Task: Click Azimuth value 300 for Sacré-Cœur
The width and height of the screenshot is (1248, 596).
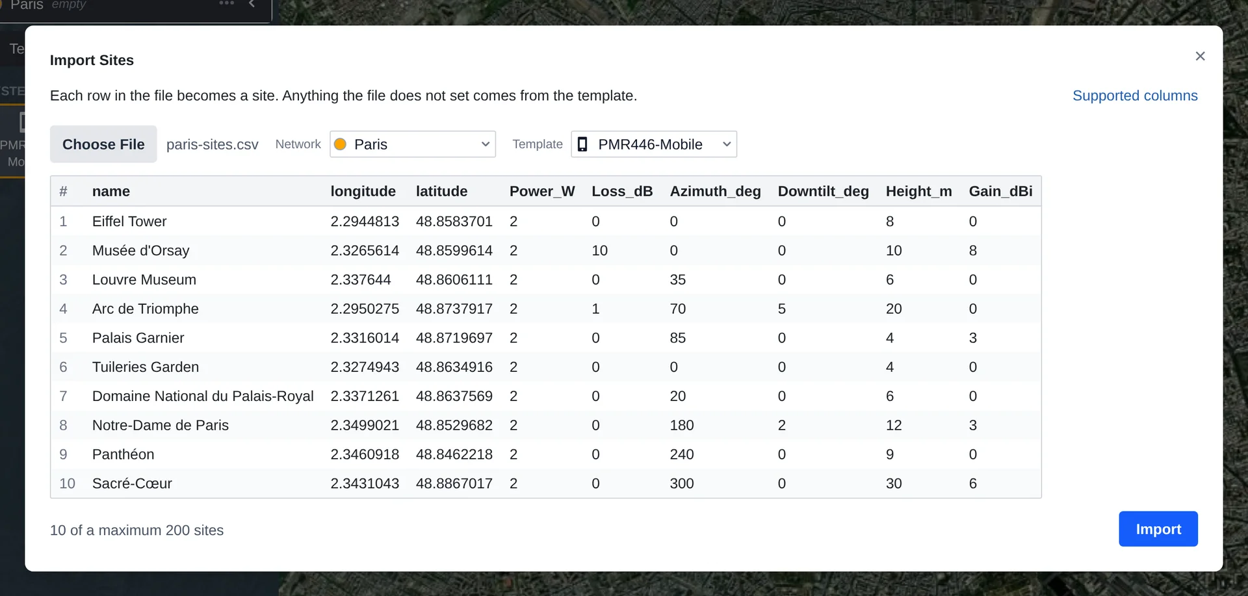Action: 682,484
